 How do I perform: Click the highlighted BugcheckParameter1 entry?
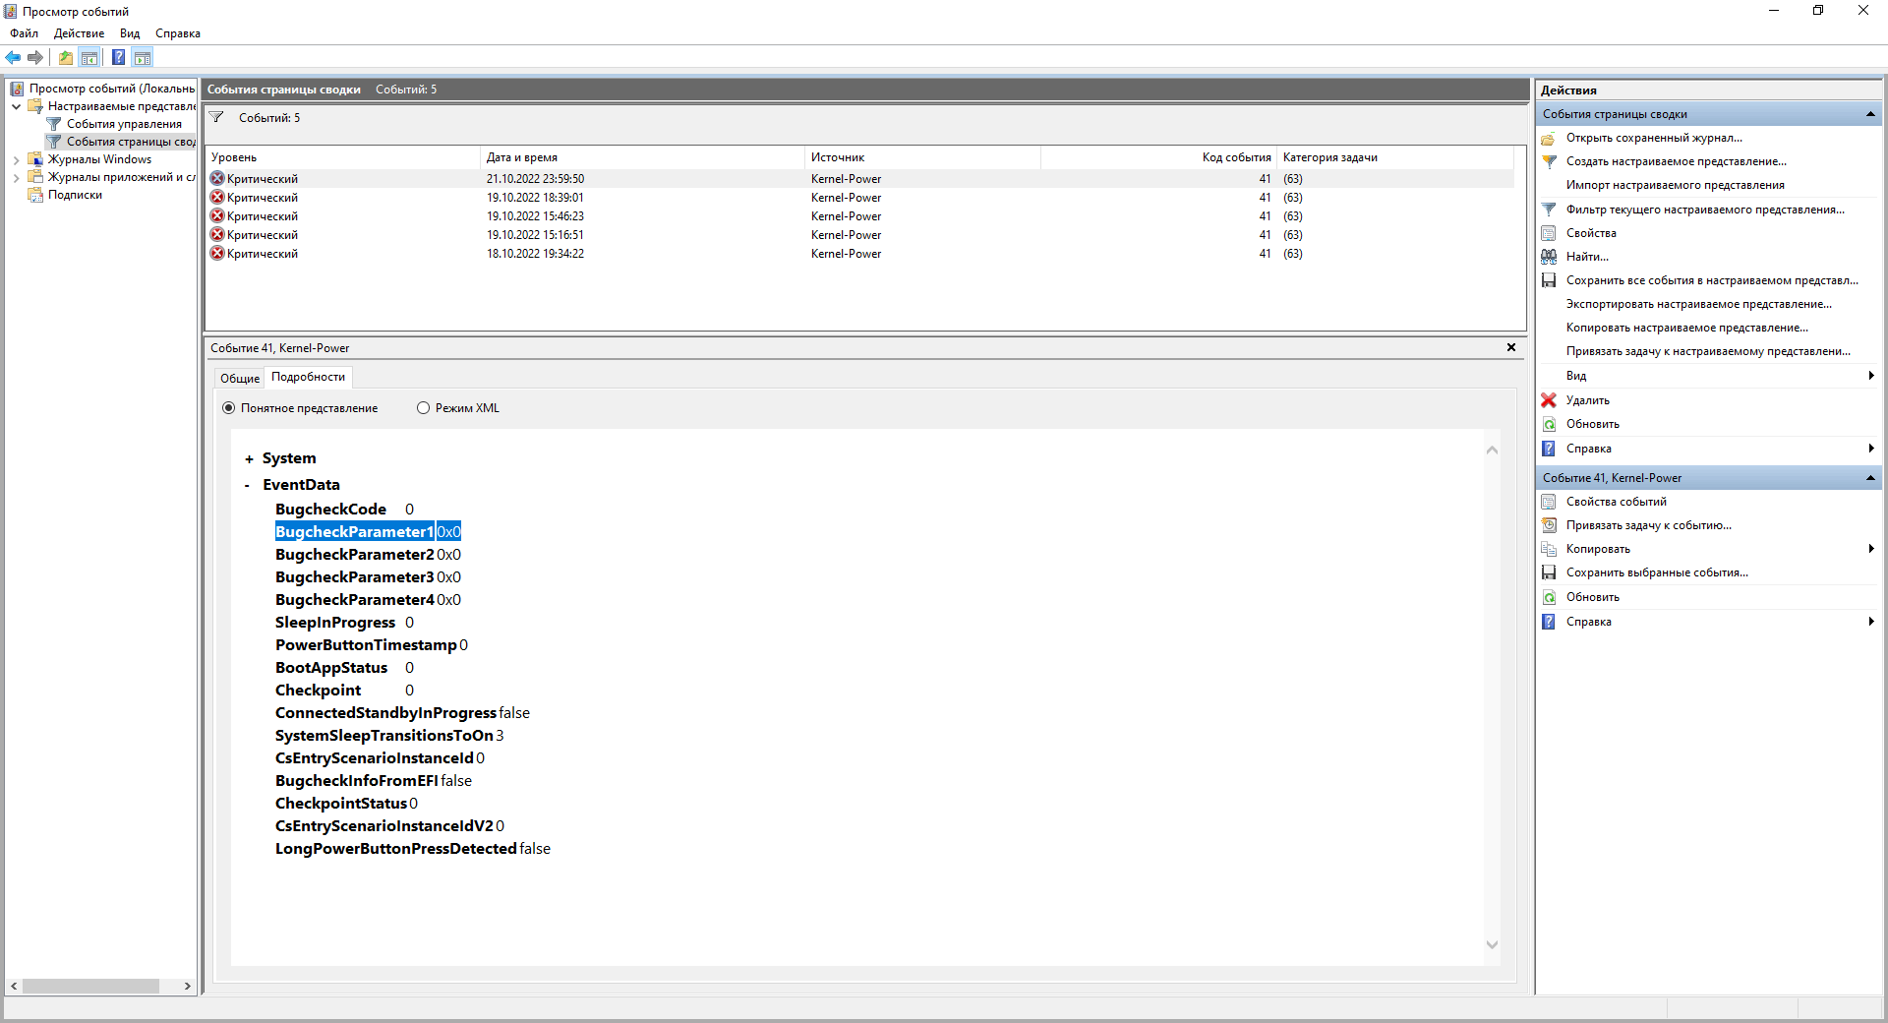point(368,532)
